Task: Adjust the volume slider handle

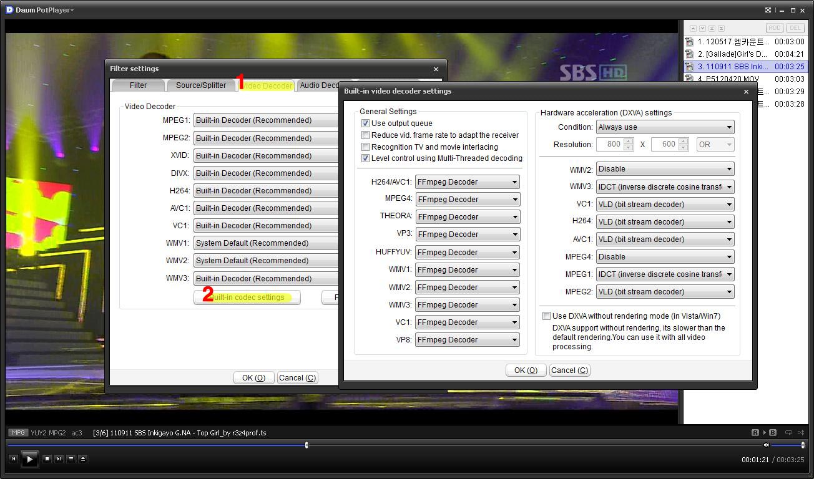Action: coord(803,445)
